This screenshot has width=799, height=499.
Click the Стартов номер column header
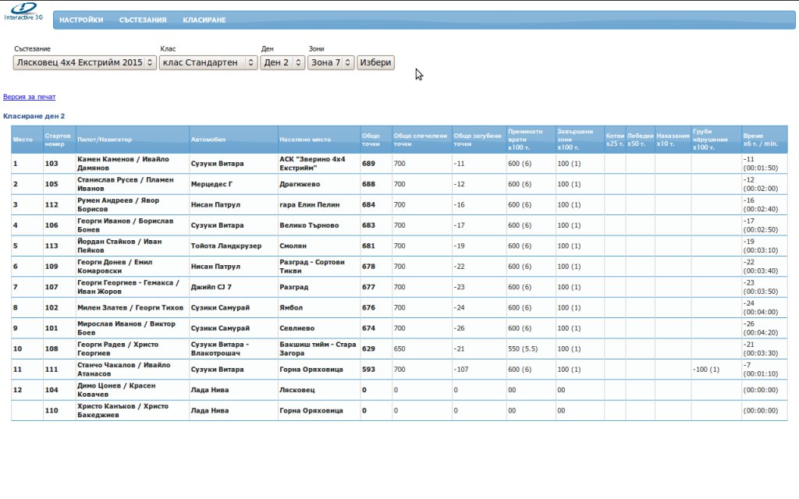59,140
